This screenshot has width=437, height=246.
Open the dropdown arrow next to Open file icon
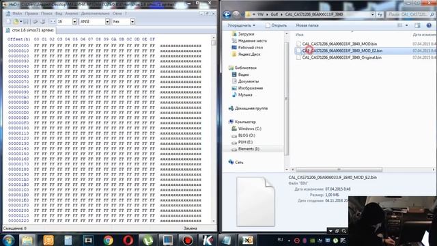pyautogui.click(x=21, y=21)
